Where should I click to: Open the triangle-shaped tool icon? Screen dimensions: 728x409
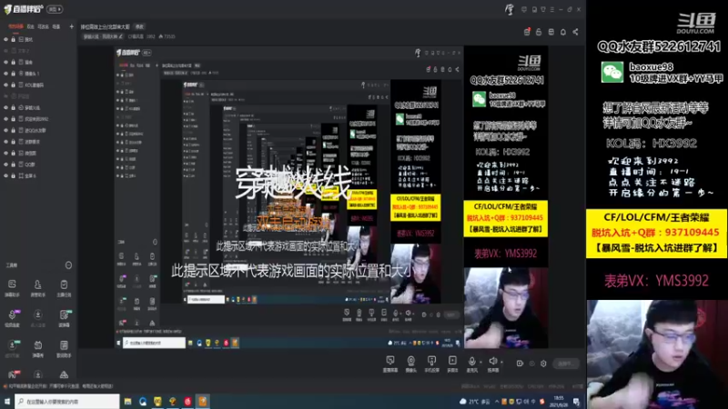[x=64, y=374]
